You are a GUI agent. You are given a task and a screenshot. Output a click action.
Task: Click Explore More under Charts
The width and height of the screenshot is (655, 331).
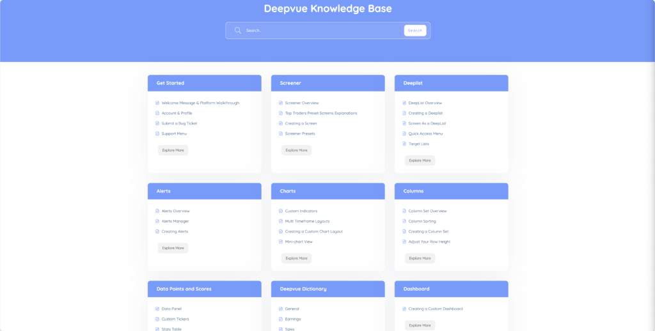click(x=297, y=258)
